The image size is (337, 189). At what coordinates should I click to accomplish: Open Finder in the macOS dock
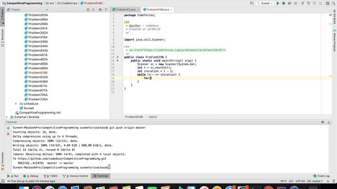pyautogui.click(x=24, y=188)
